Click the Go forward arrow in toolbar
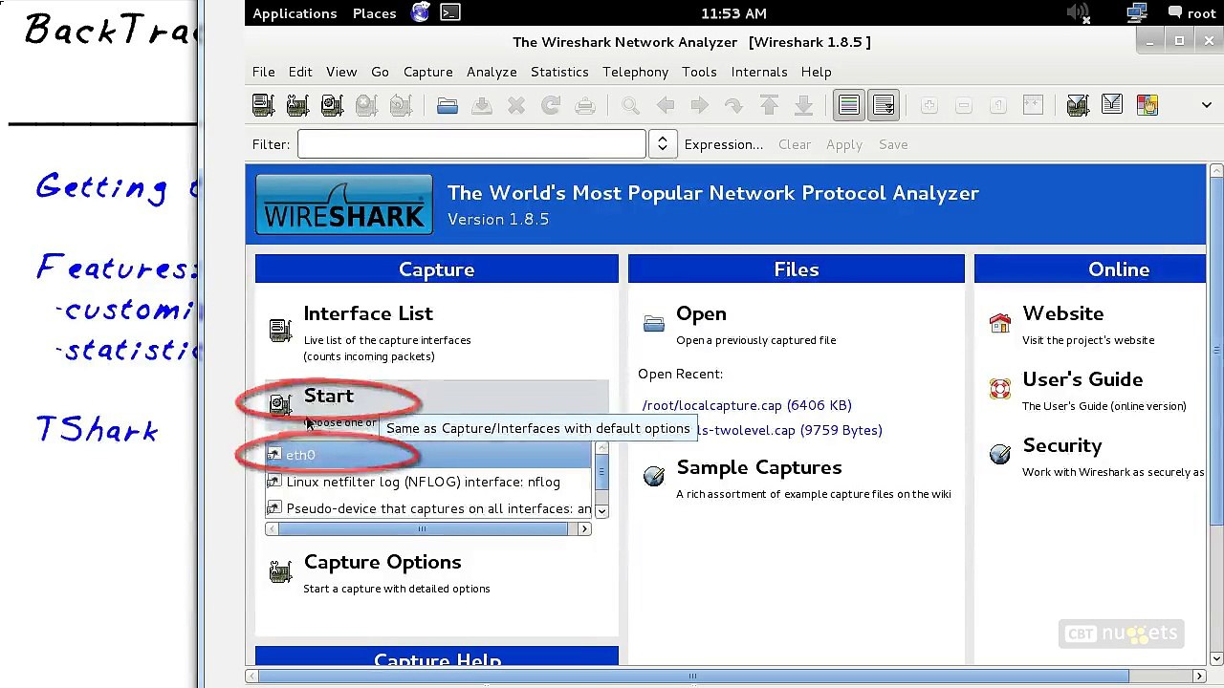Screen dimensions: 1224x688 700,105
